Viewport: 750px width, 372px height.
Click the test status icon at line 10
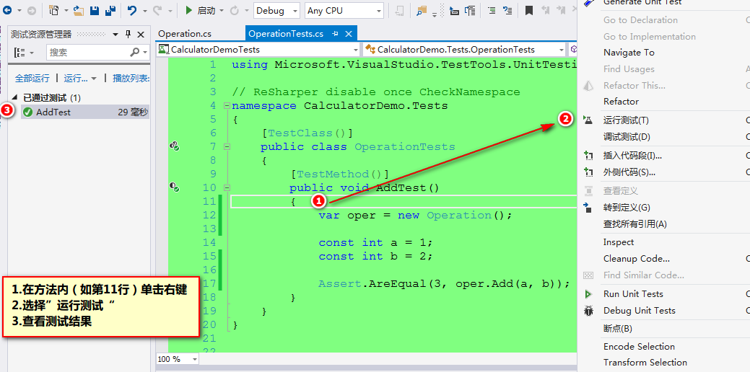(175, 187)
